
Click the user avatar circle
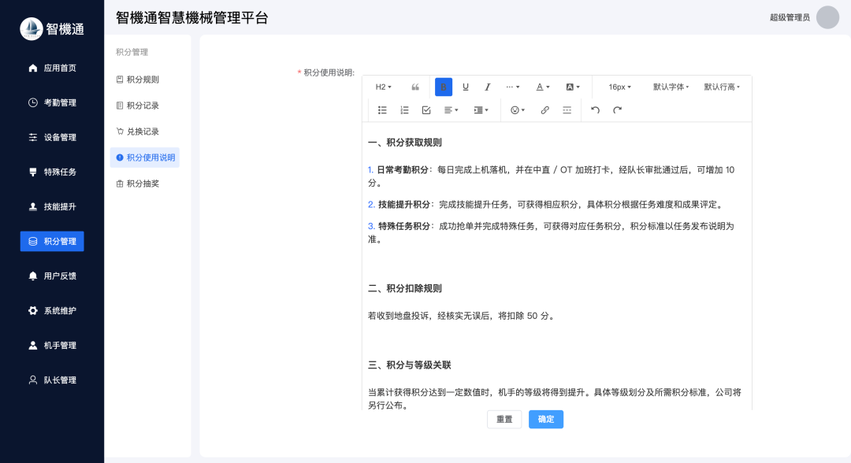tap(827, 17)
